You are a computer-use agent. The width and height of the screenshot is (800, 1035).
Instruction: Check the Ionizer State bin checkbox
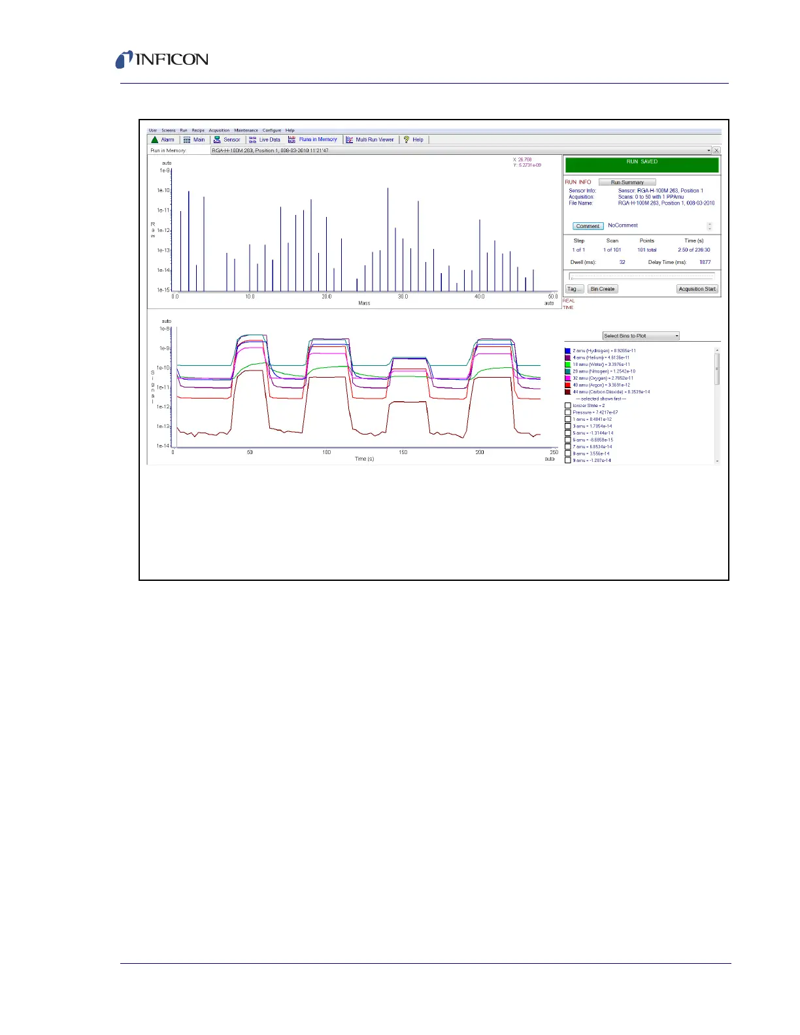click(568, 406)
